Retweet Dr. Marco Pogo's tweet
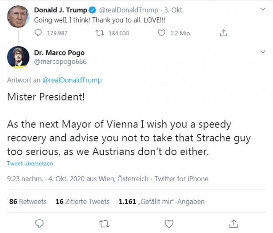 click(x=104, y=222)
